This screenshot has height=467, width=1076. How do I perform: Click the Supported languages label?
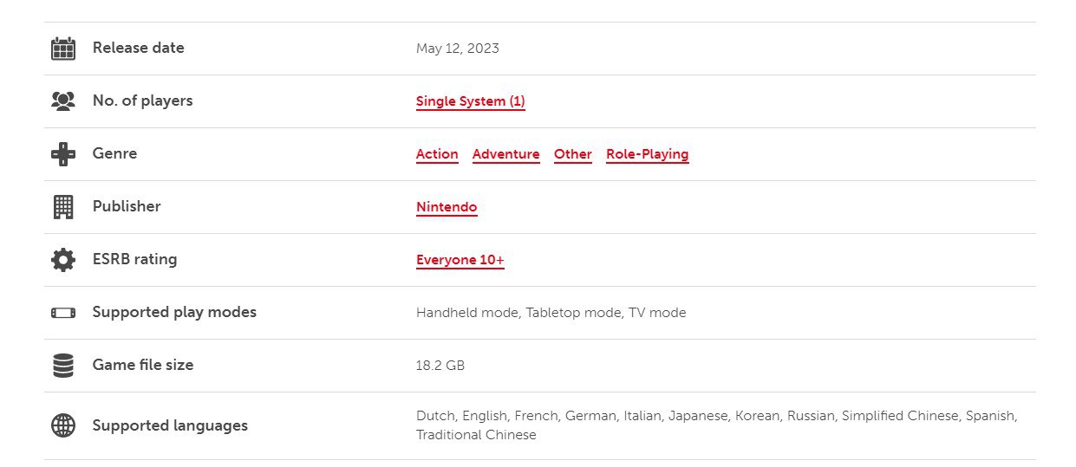[x=170, y=425]
